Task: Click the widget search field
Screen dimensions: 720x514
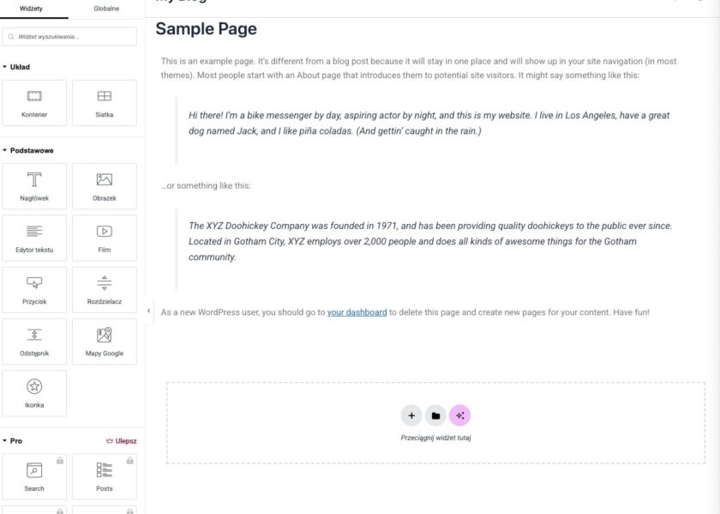Action: point(72,37)
